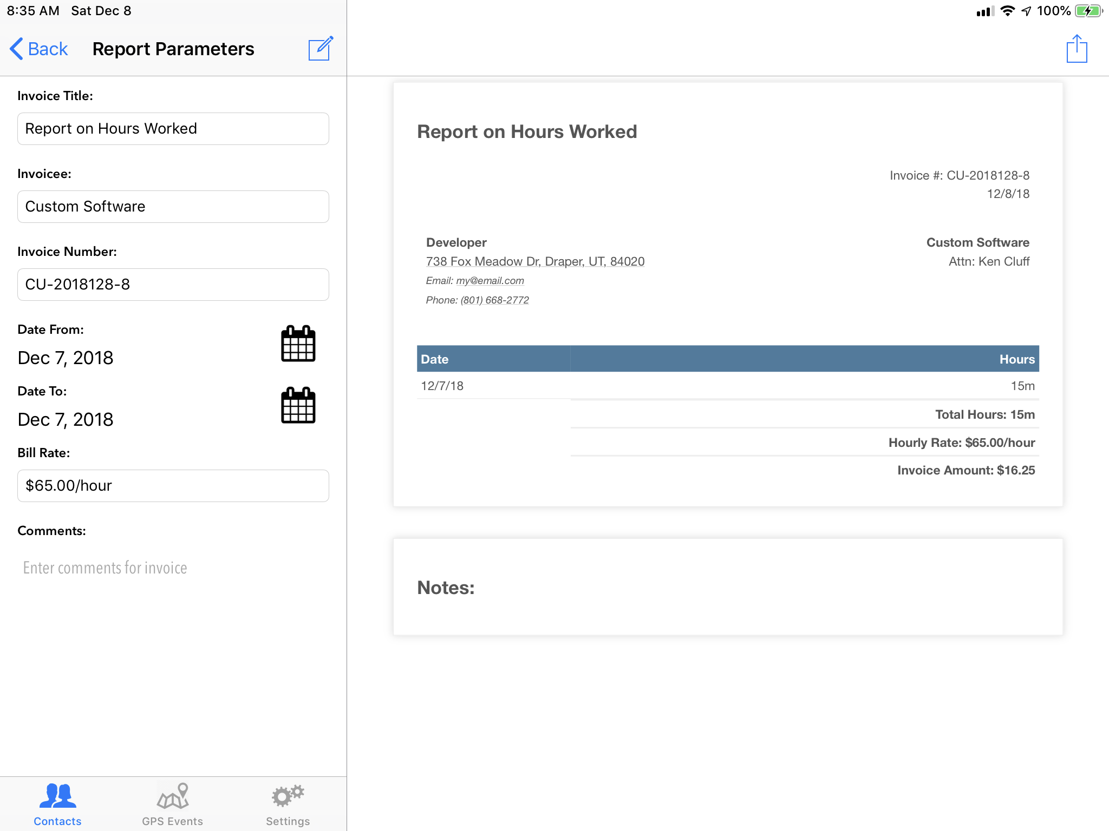
Task: Tap Total Hours: 15m line
Action: coord(985,414)
